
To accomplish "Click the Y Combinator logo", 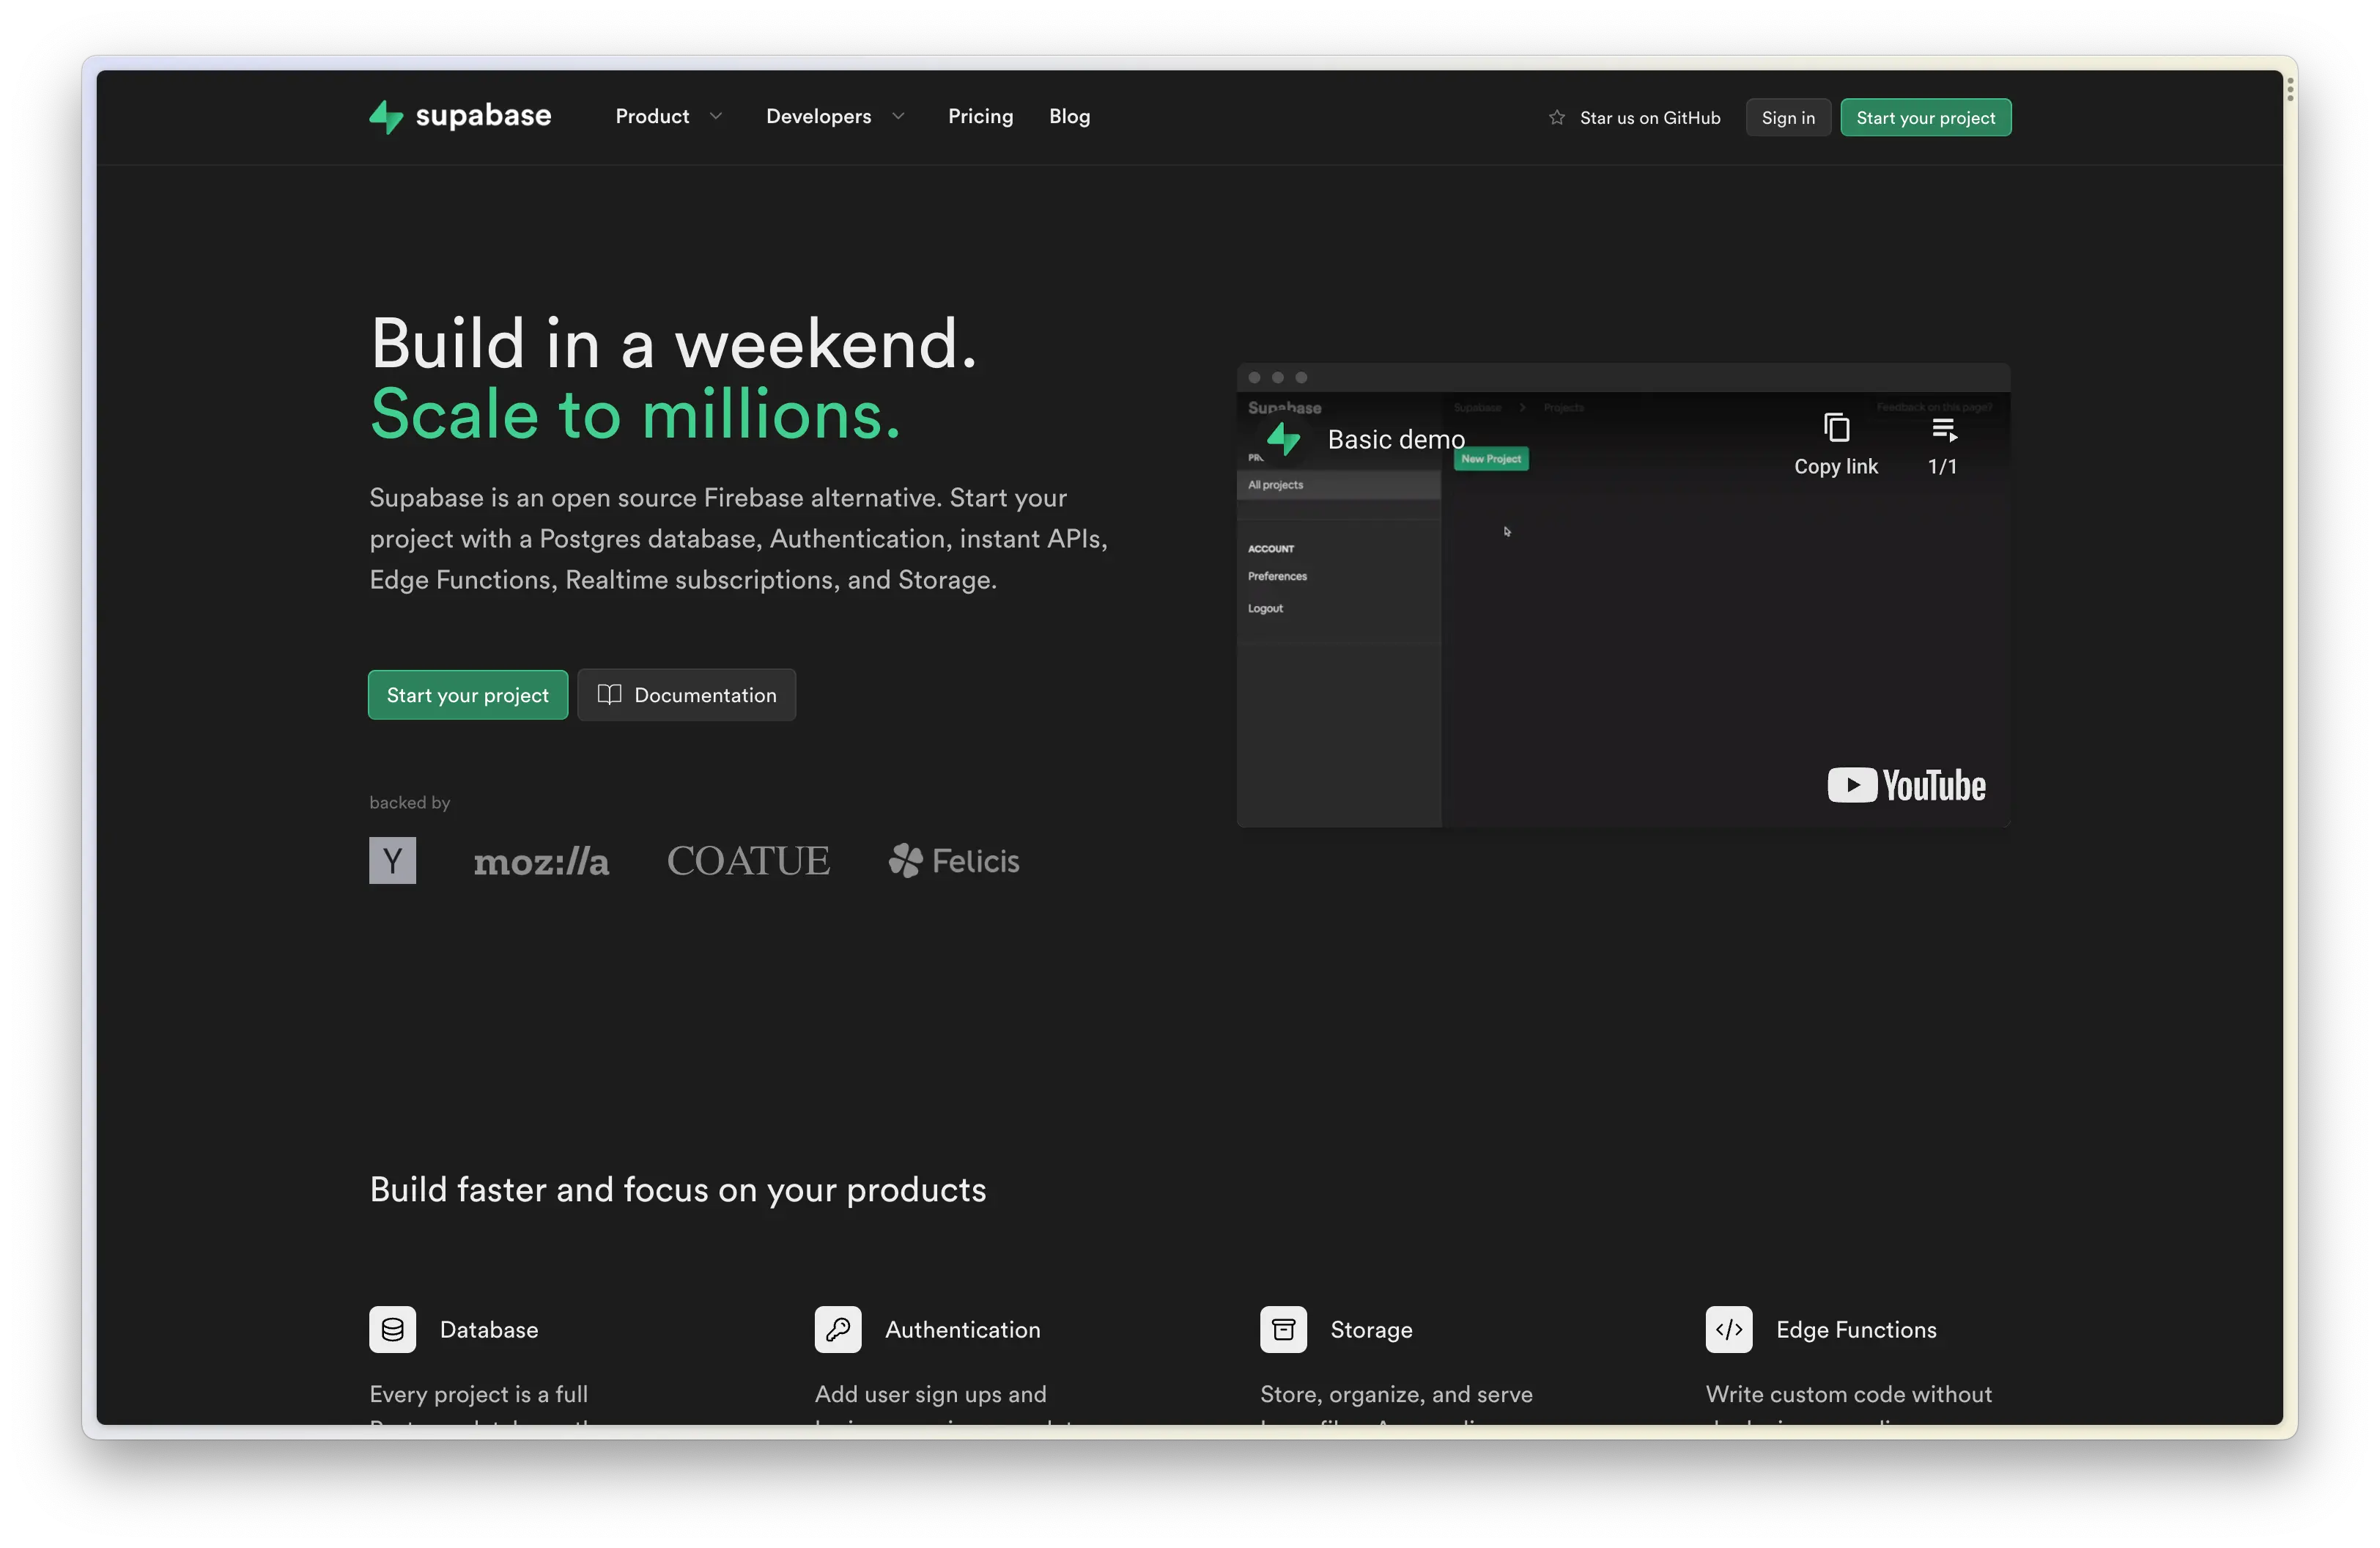I will tap(393, 861).
